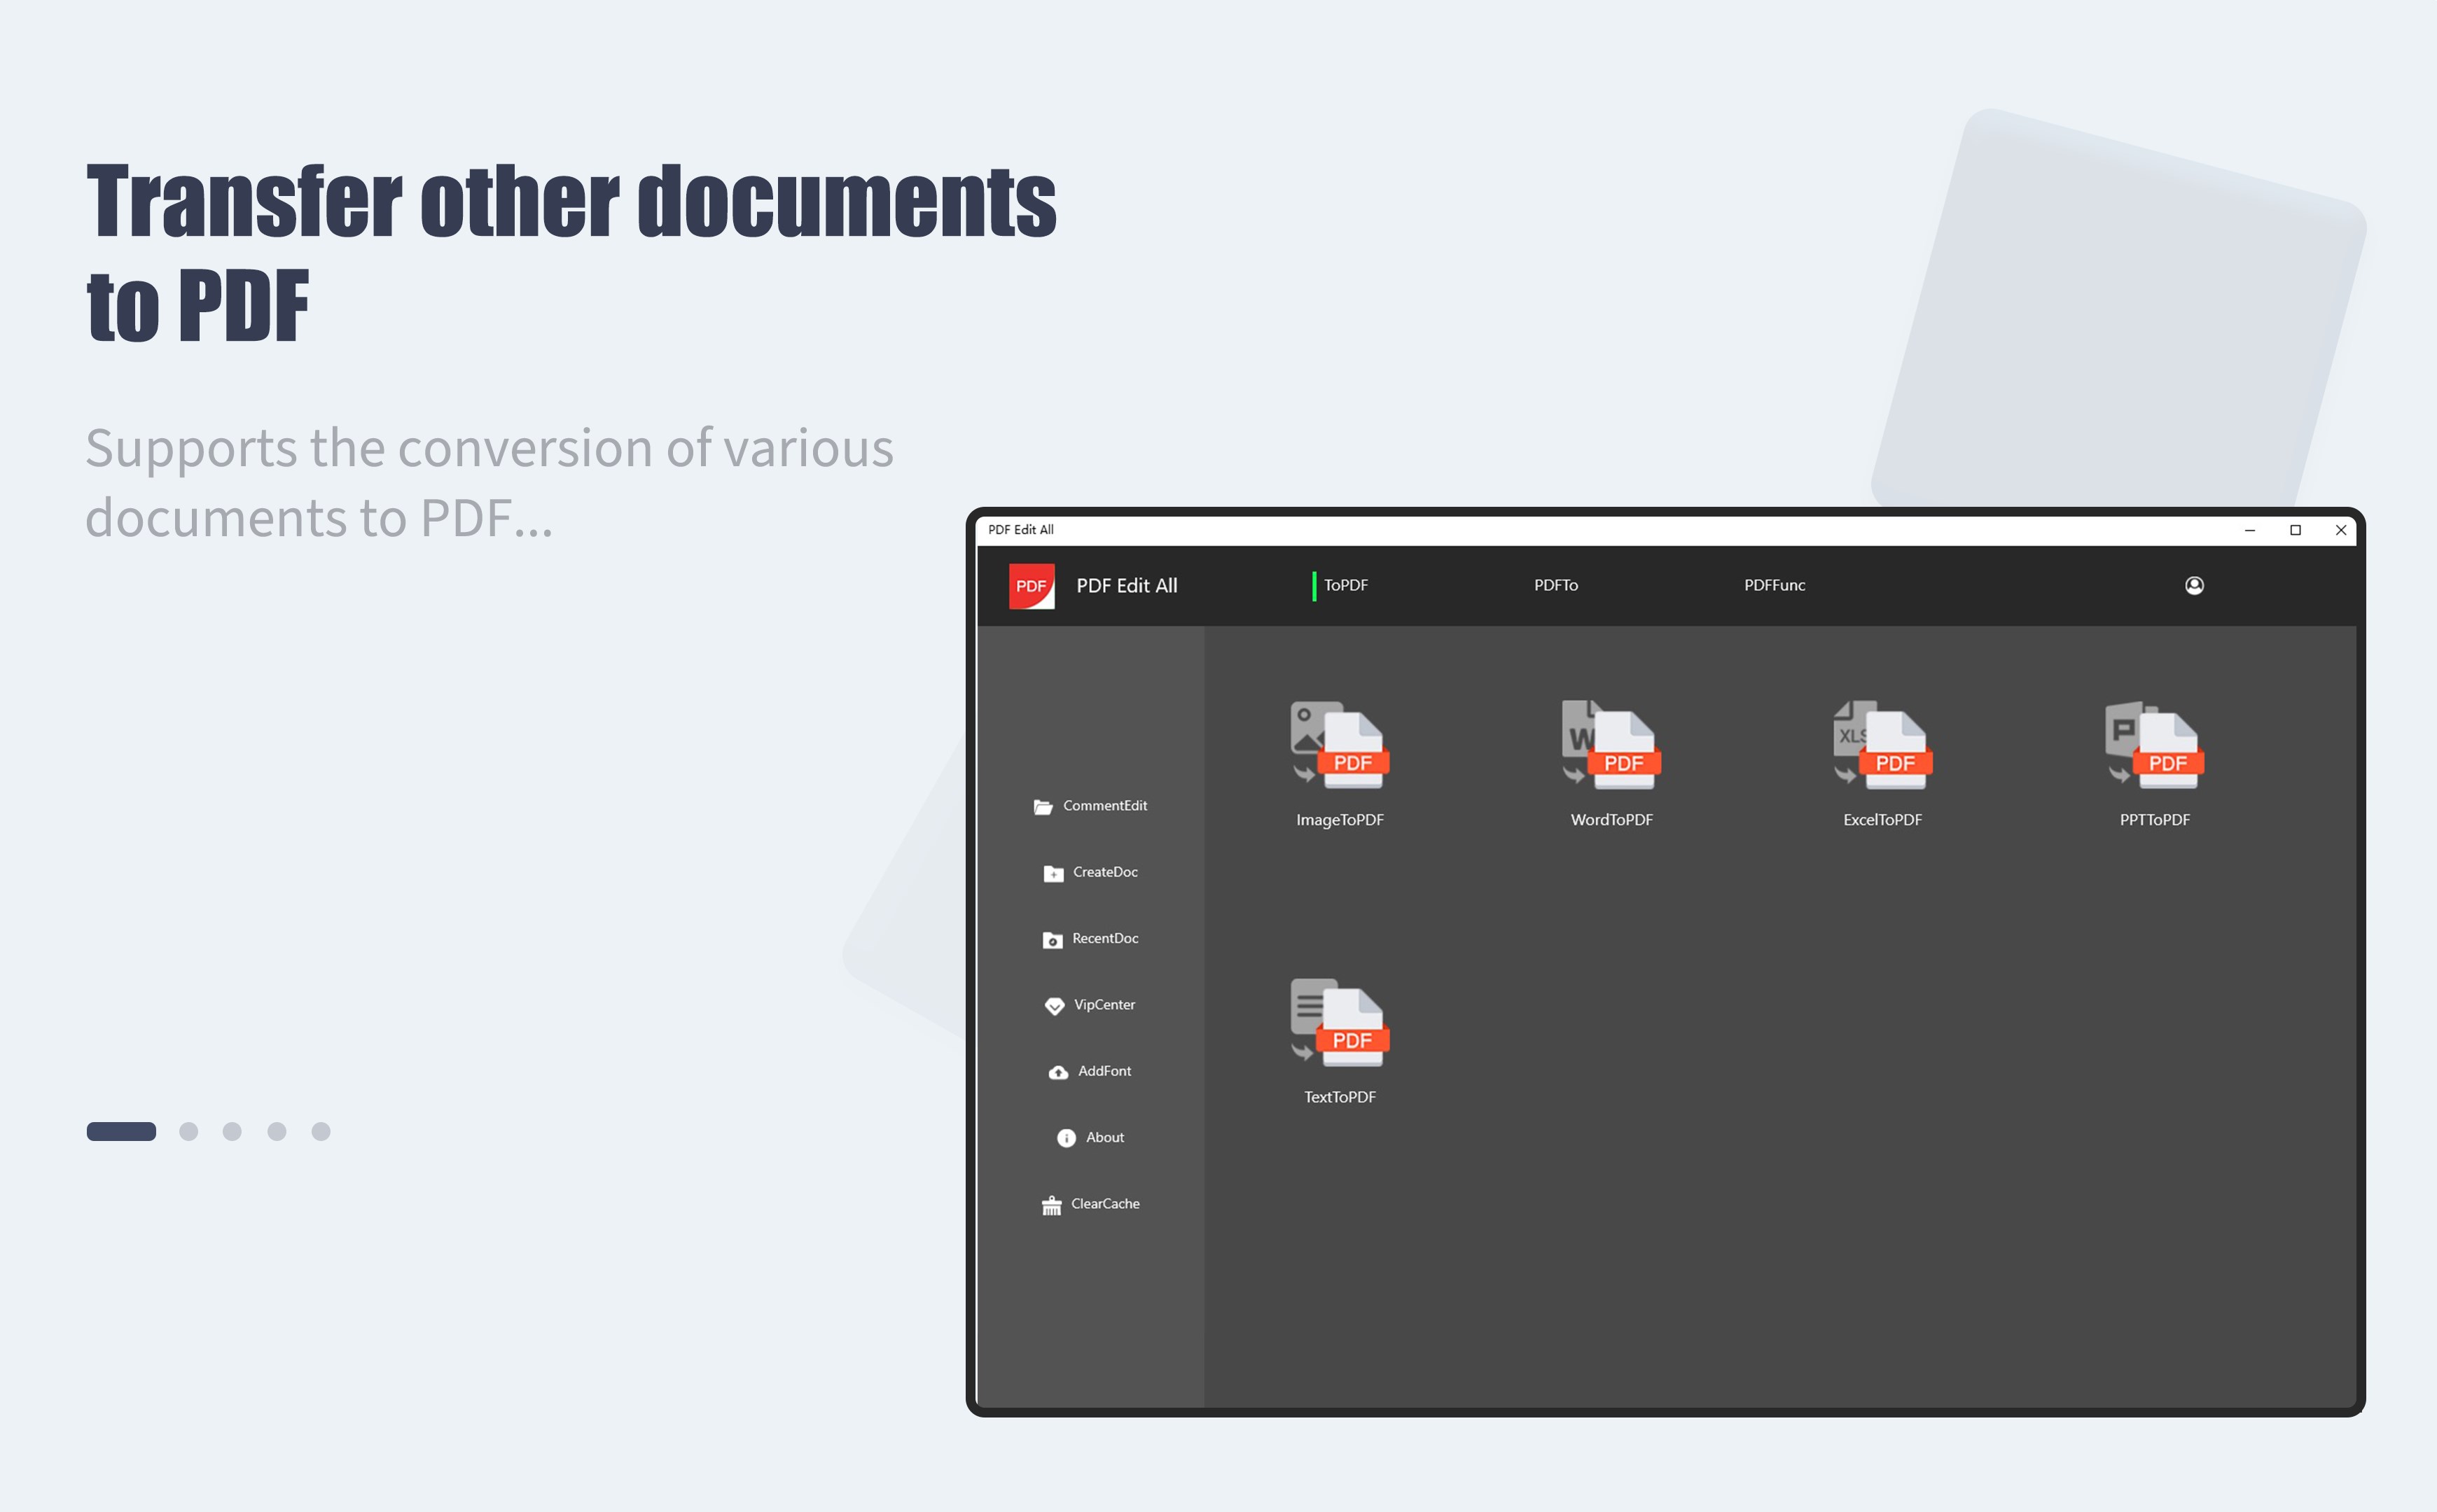Viewport: 2437px width, 1512px height.
Task: Select the second carousel dot
Action: click(x=190, y=1131)
